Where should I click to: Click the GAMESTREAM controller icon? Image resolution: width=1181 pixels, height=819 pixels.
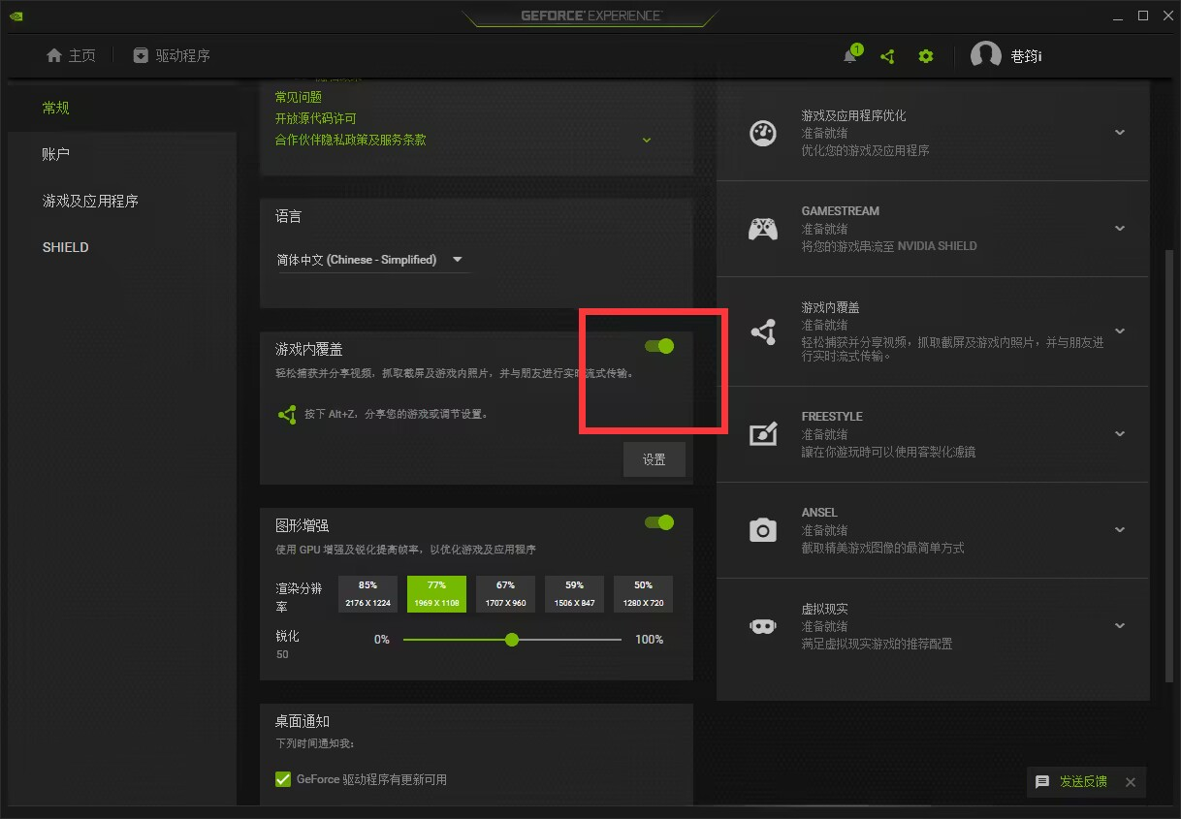point(763,229)
